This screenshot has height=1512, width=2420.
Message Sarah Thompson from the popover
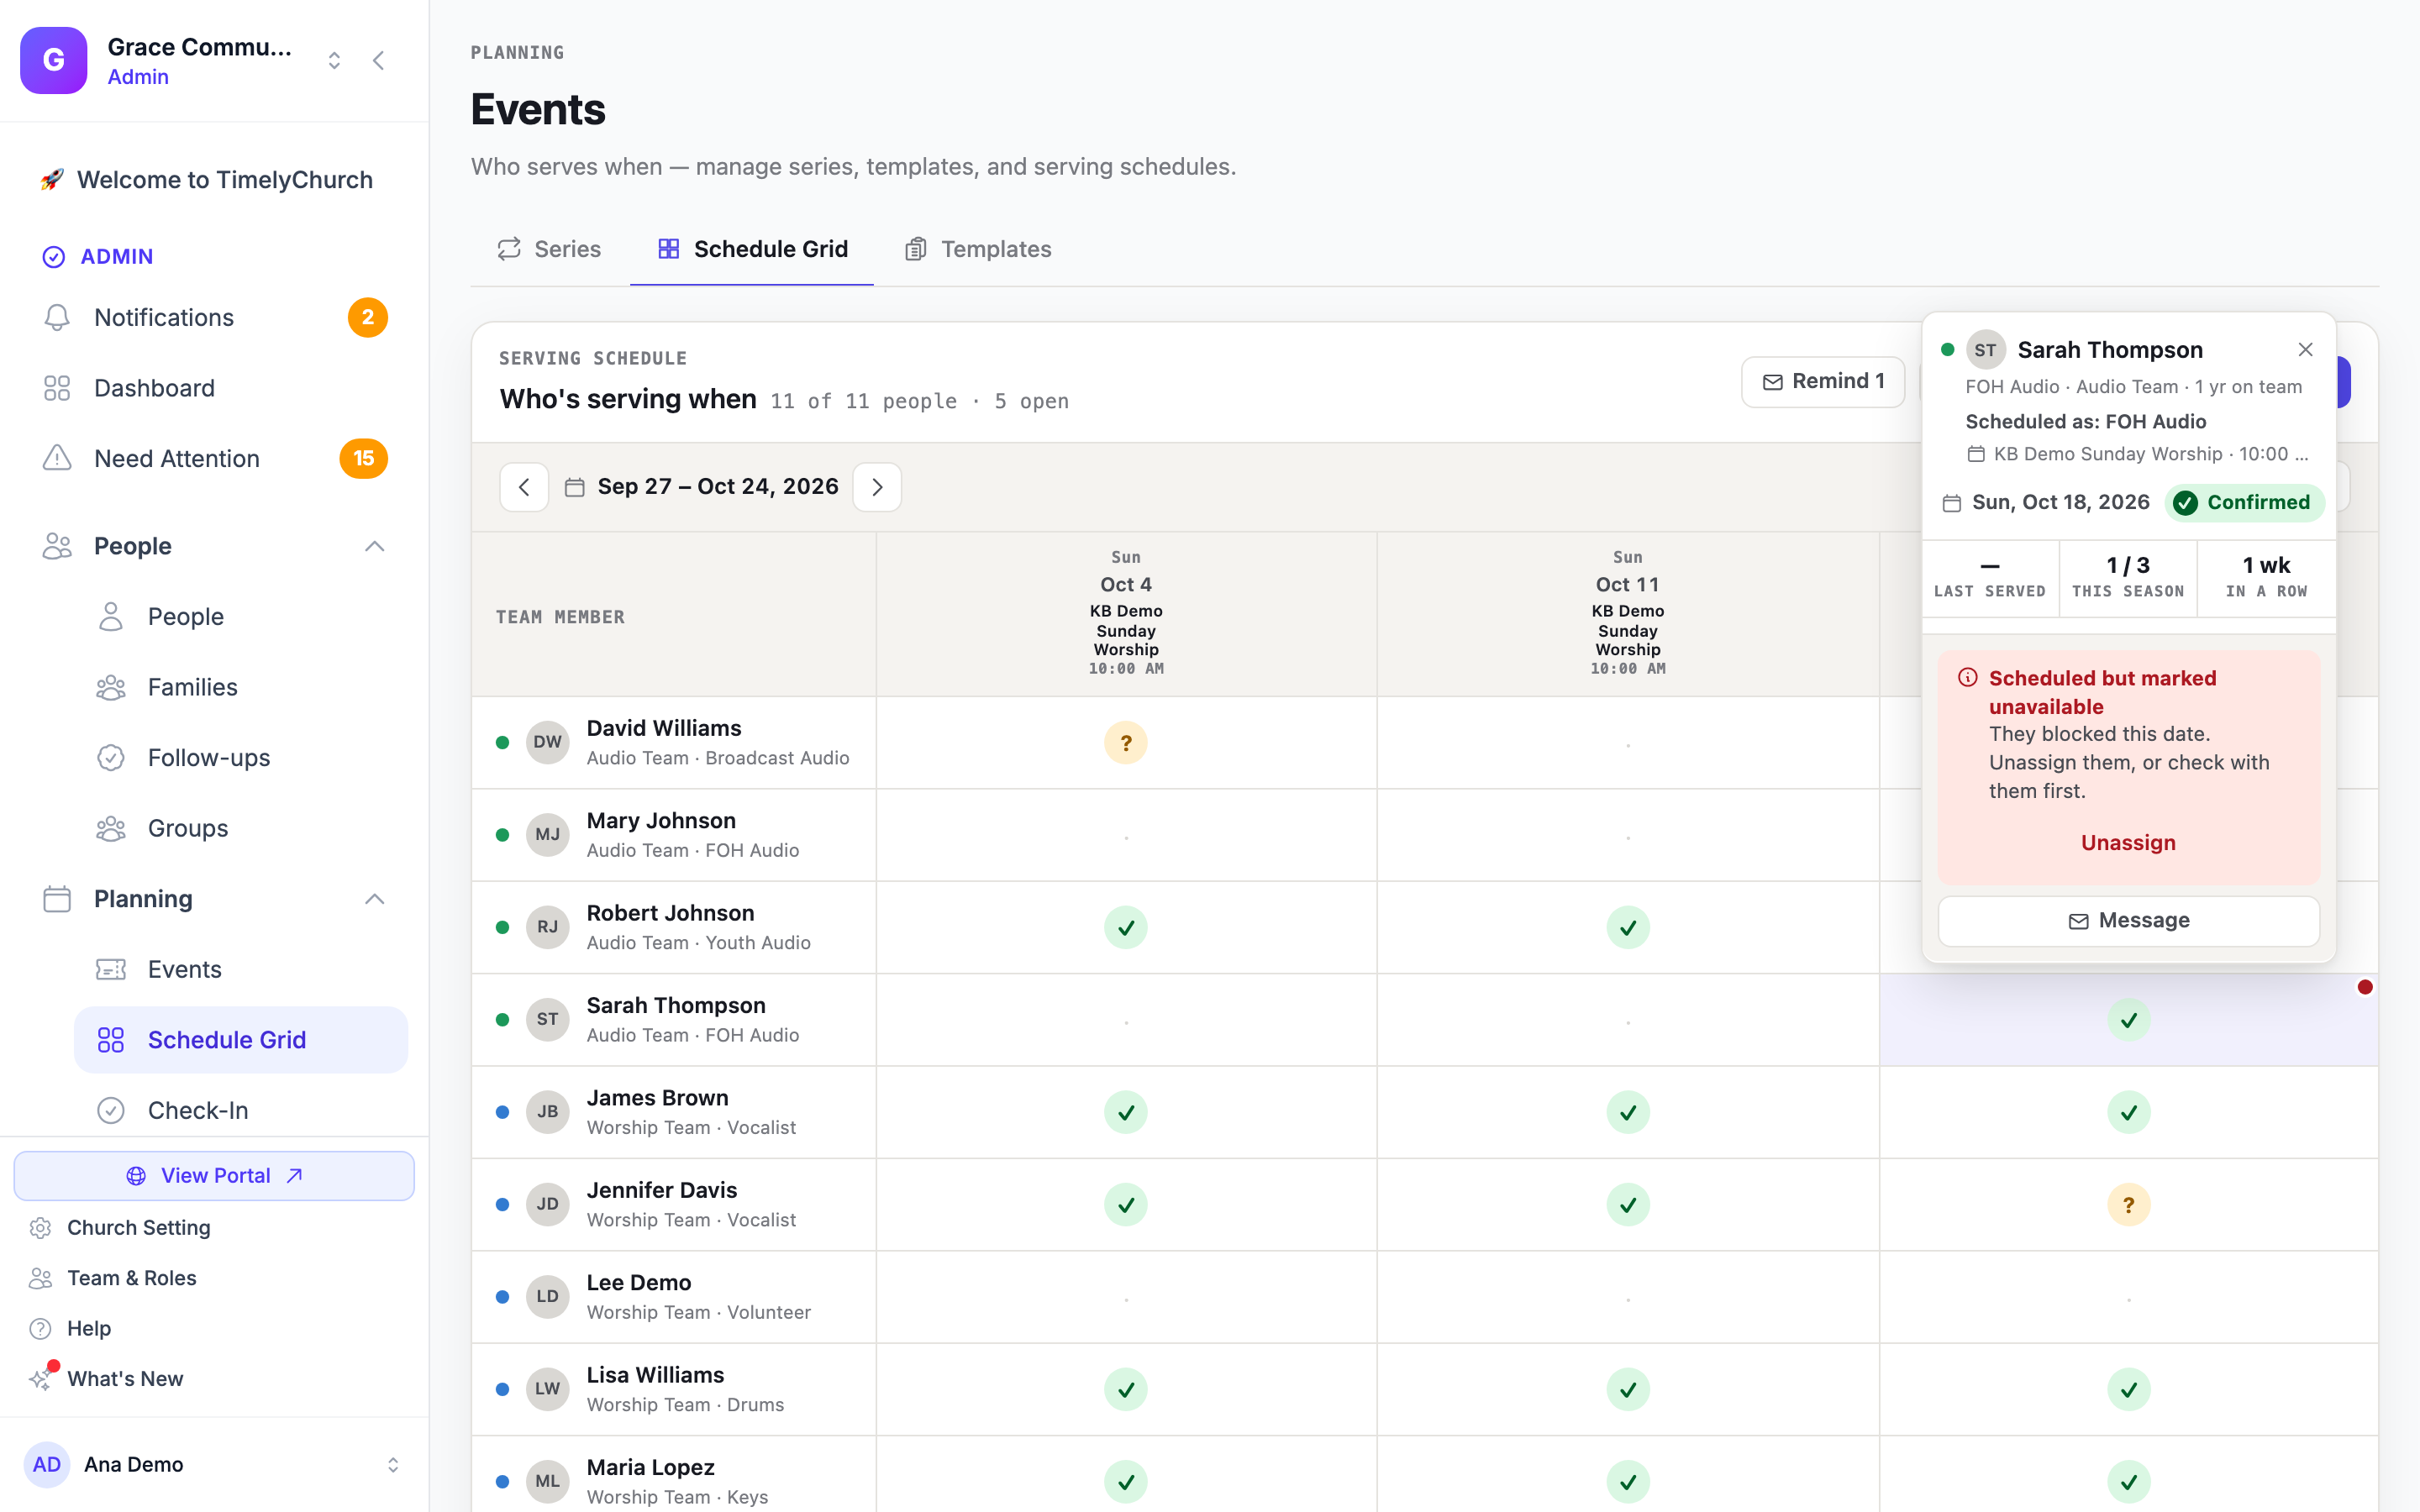(2128, 920)
